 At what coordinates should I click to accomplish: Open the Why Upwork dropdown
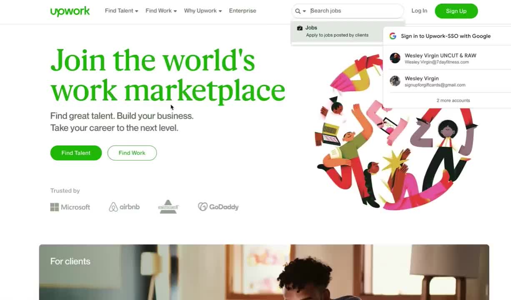coord(203,11)
